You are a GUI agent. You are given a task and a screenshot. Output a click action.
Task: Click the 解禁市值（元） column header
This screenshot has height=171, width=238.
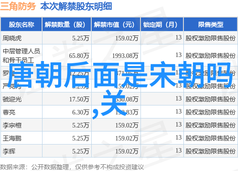point(116,25)
